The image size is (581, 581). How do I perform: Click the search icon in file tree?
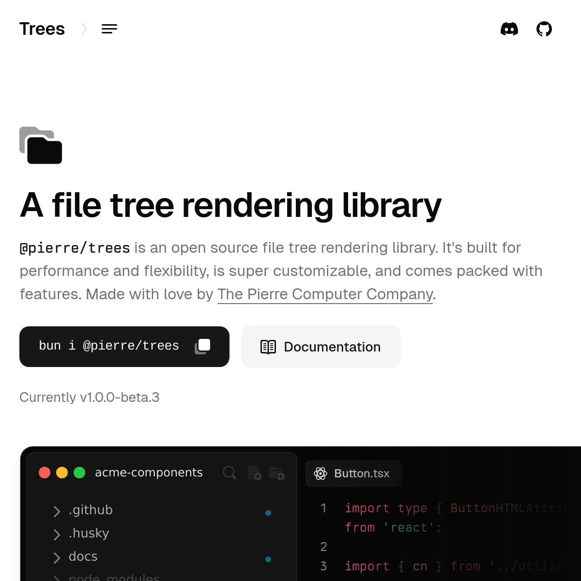(229, 473)
